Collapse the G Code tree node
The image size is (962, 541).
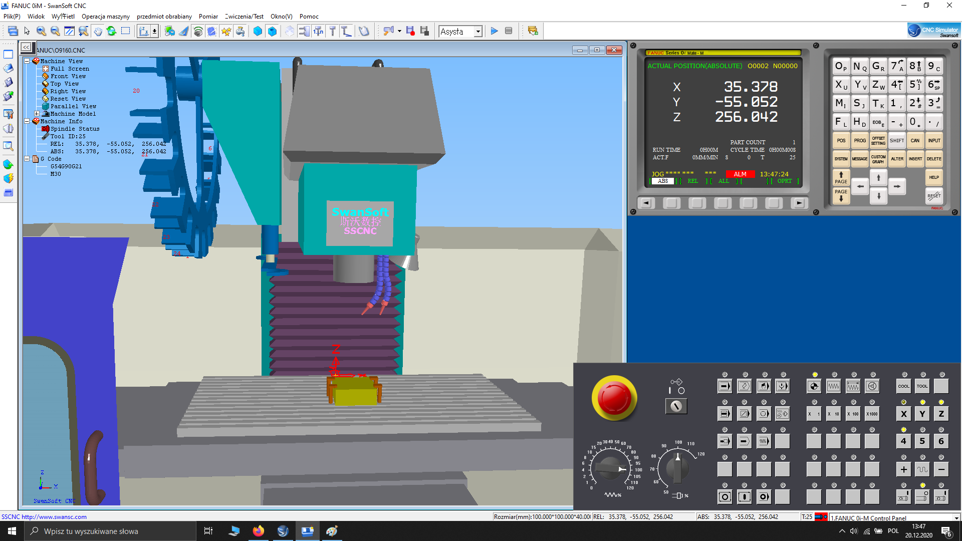(27, 159)
